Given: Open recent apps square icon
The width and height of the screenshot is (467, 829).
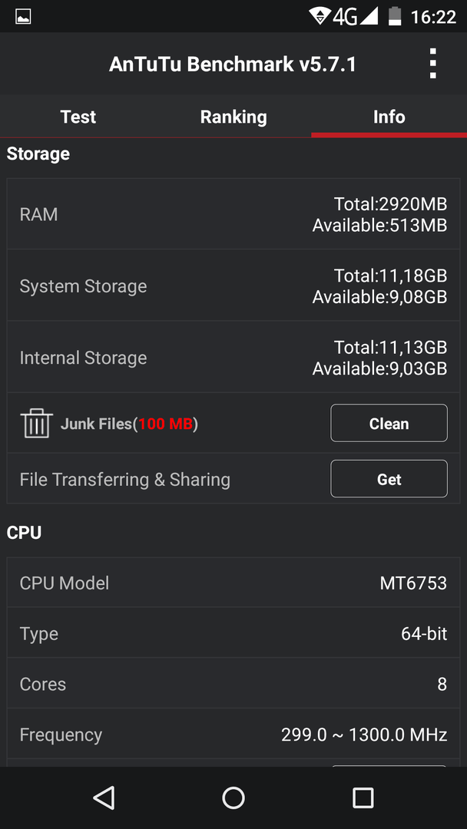Looking at the screenshot, I should click(x=363, y=798).
